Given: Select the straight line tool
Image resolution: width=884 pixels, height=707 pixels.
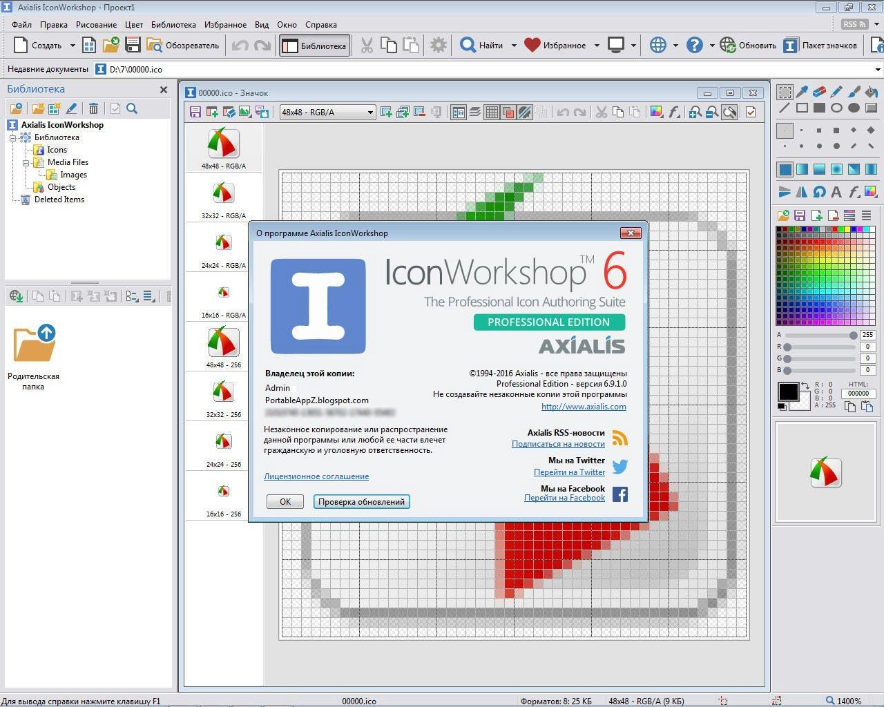Looking at the screenshot, I should (785, 108).
